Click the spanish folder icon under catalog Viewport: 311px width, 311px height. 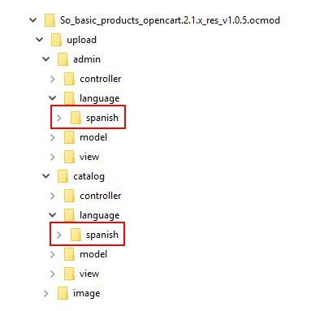pyautogui.click(x=76, y=235)
